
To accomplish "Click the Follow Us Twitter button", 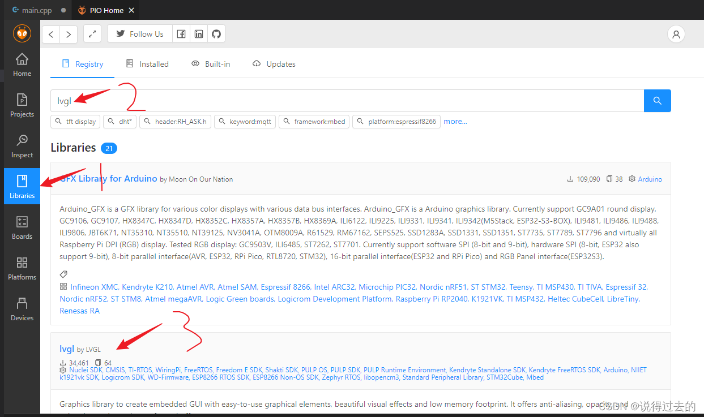I will (140, 34).
